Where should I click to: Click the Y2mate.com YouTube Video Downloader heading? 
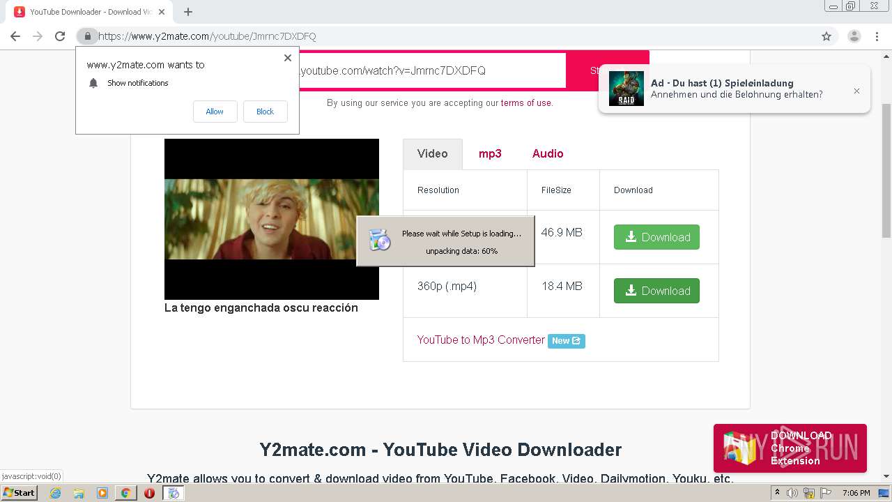pyautogui.click(x=440, y=450)
